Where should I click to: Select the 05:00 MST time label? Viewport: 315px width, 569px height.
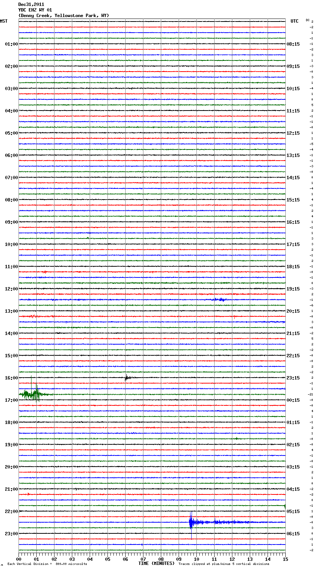click(11, 133)
